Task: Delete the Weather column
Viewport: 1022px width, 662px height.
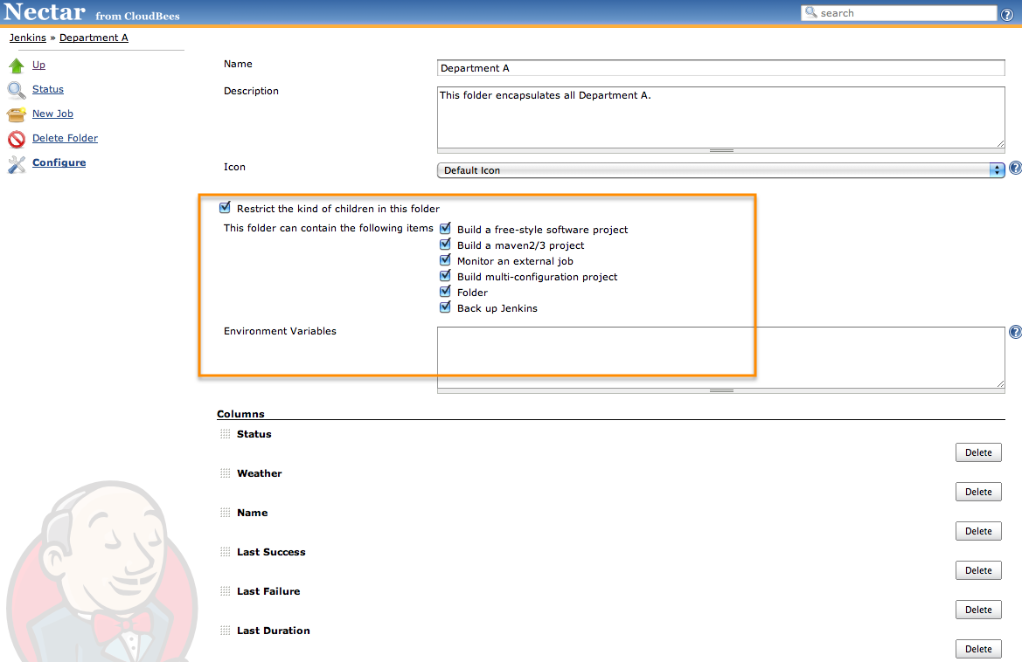Action: (978, 492)
